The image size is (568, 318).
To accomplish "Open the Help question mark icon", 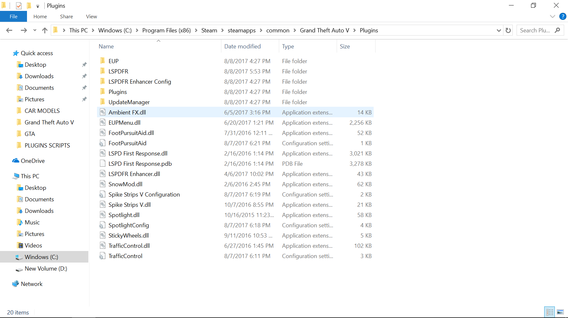I will (x=563, y=16).
